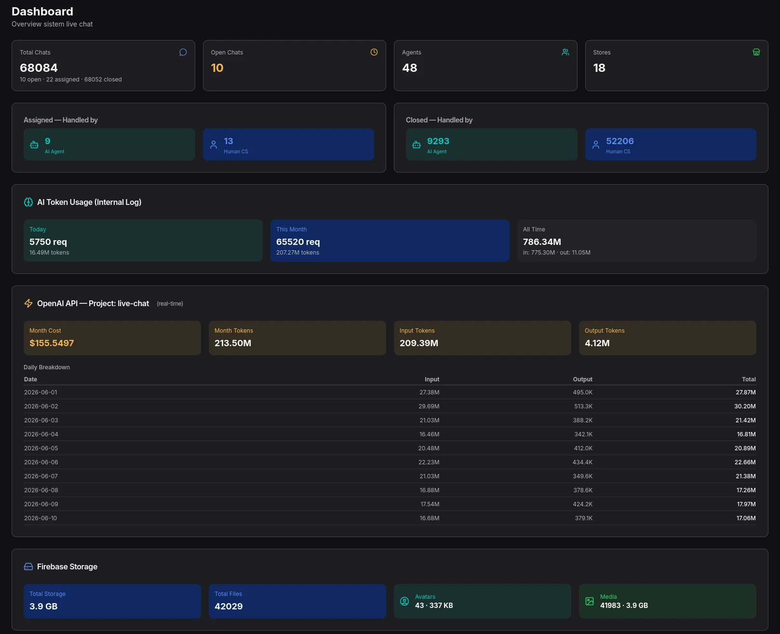Click the Input column header
The width and height of the screenshot is (780, 634).
432,379
